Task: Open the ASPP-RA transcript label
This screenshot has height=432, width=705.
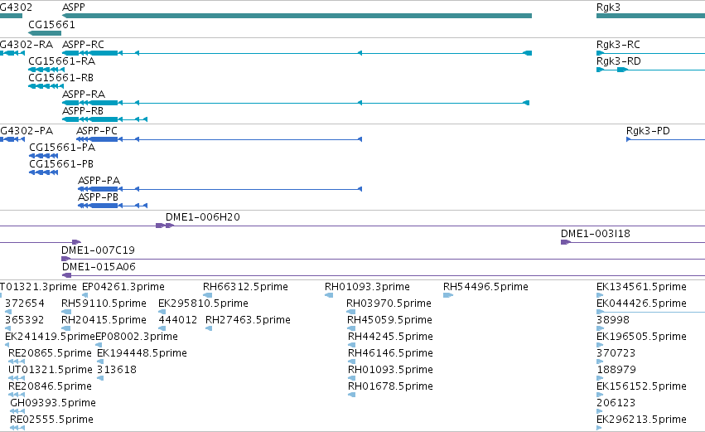Action: [x=84, y=95]
